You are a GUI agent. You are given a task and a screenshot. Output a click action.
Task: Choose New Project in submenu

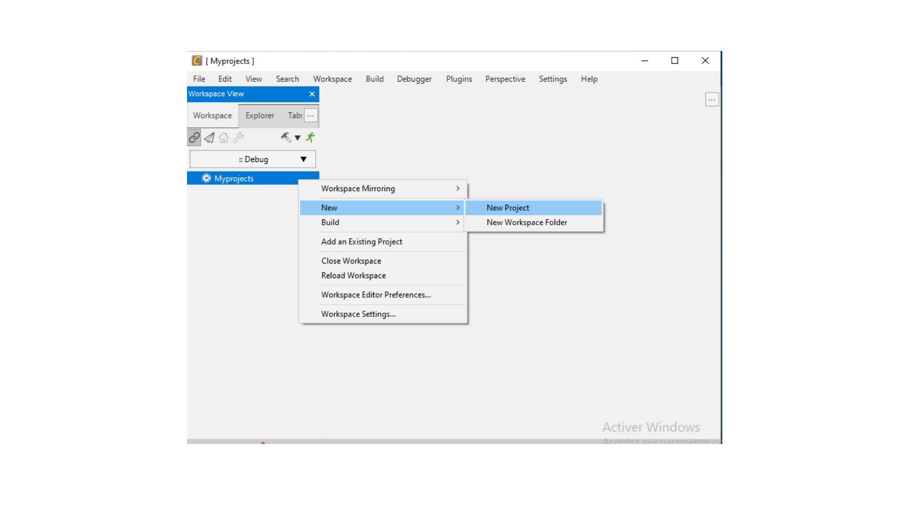pos(534,208)
